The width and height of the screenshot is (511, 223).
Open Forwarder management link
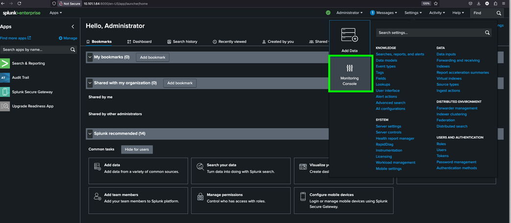pyautogui.click(x=457, y=108)
